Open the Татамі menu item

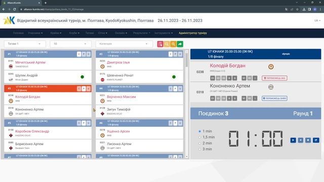(x=90, y=33)
